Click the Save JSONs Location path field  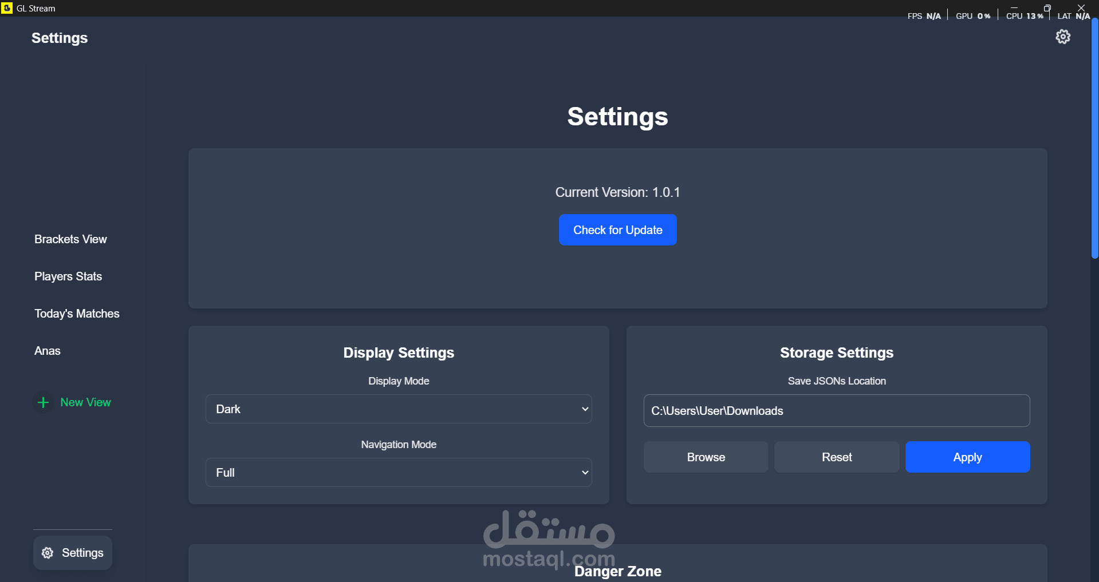837,411
